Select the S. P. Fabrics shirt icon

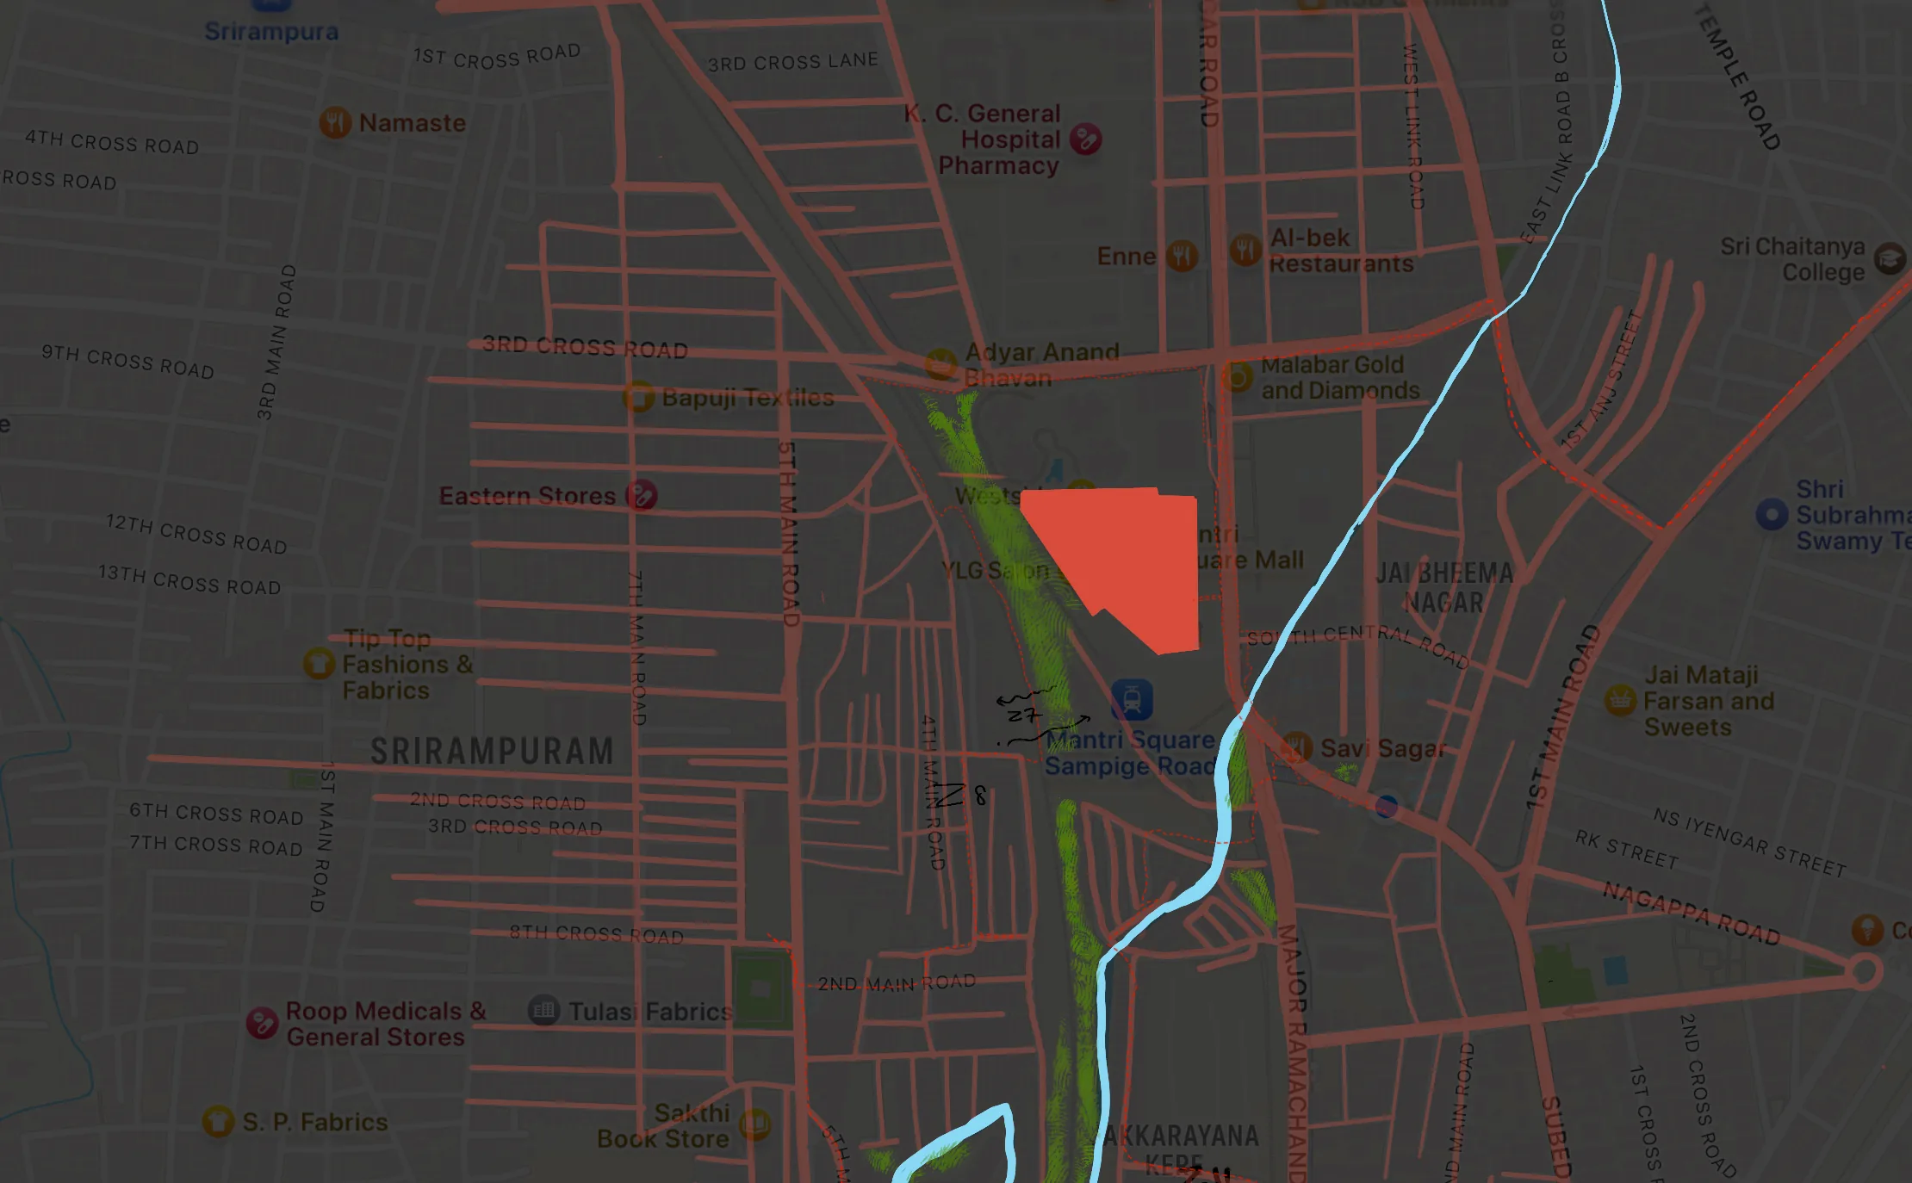[x=218, y=1122]
